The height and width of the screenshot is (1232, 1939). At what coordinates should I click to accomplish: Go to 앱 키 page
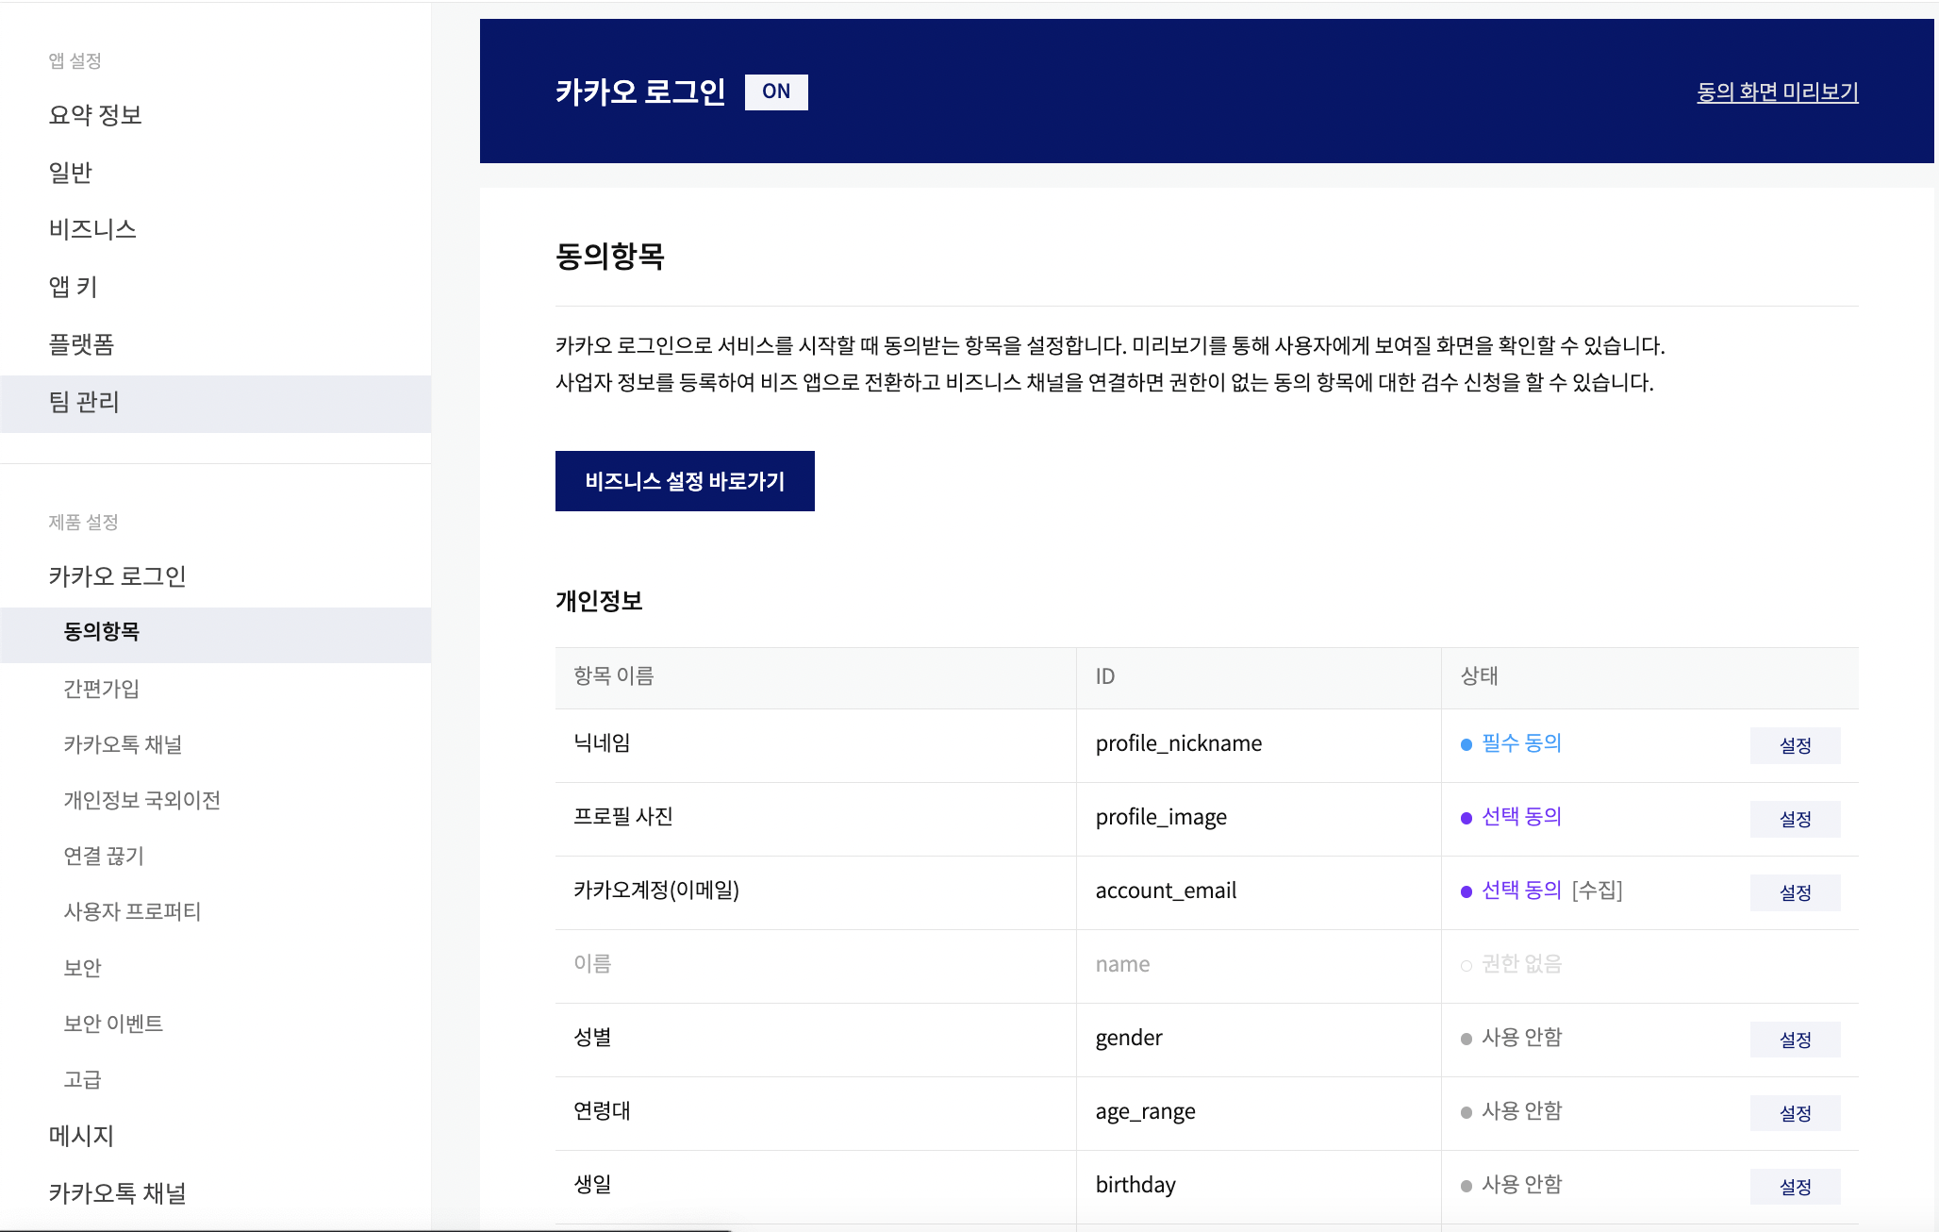coord(73,287)
